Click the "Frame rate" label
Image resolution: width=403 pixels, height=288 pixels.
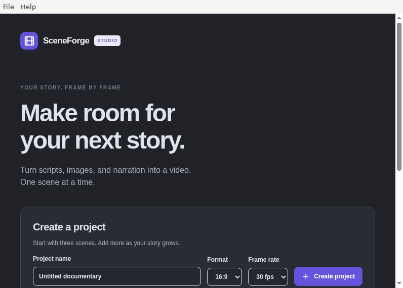tap(263, 260)
